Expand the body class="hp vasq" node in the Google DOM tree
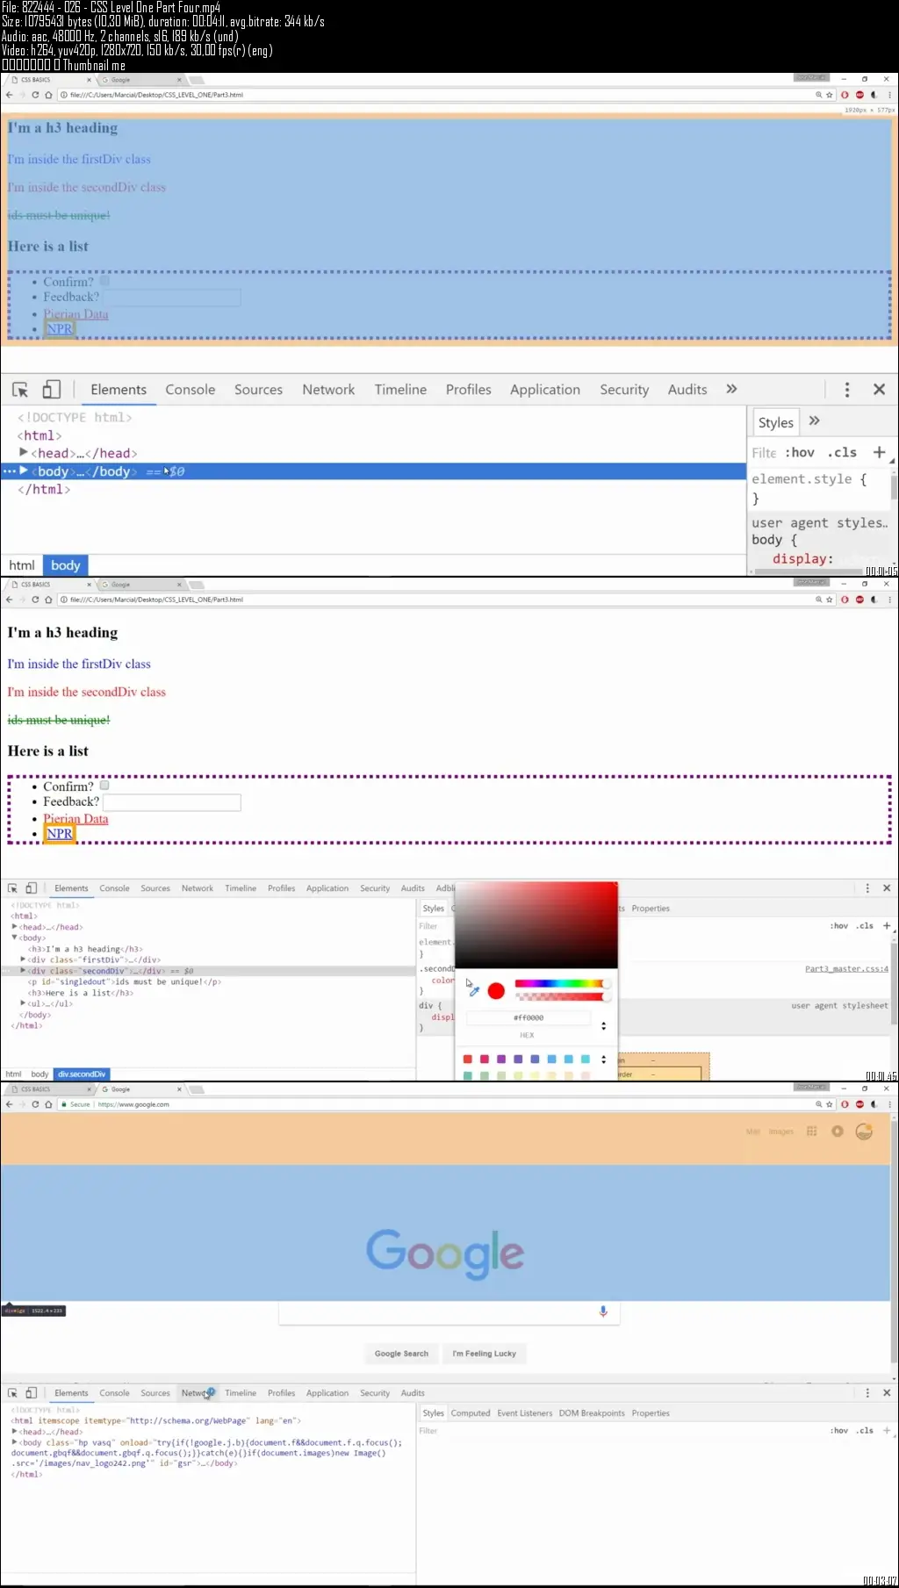Viewport: 899px width, 1588px height. point(15,1442)
